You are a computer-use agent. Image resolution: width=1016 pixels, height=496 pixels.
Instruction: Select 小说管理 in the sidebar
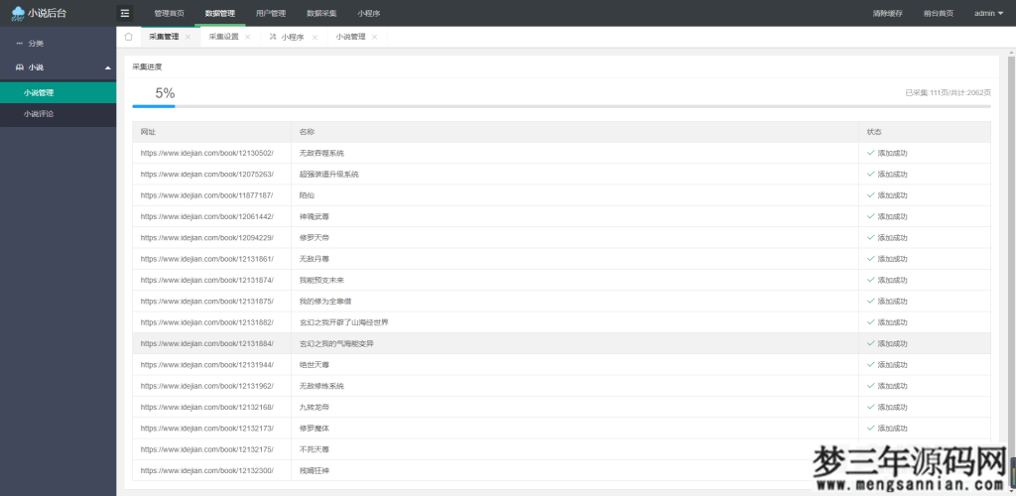tap(40, 92)
